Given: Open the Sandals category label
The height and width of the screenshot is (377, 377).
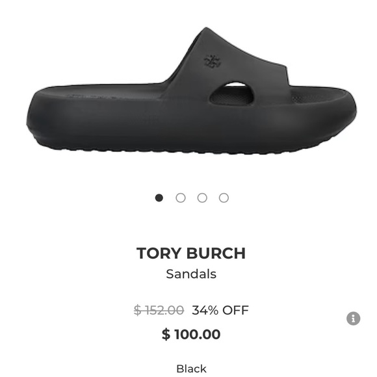Looking at the screenshot, I should point(191,274).
